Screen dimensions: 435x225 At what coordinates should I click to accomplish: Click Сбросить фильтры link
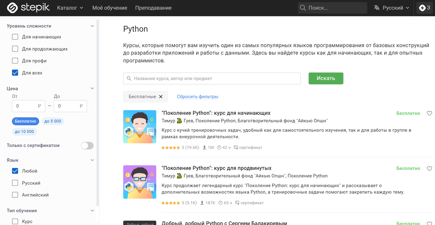coord(198,97)
